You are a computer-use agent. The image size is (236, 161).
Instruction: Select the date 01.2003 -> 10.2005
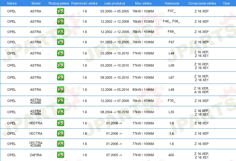tap(115, 42)
